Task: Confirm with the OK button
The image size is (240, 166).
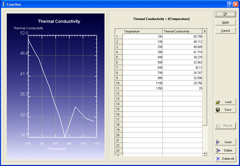Action: coord(225,14)
